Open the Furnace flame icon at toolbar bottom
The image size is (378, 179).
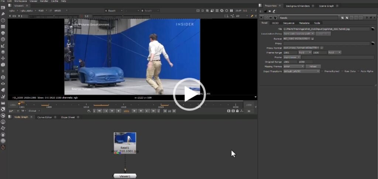point(3,147)
